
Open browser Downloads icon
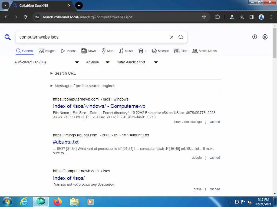[242, 17]
